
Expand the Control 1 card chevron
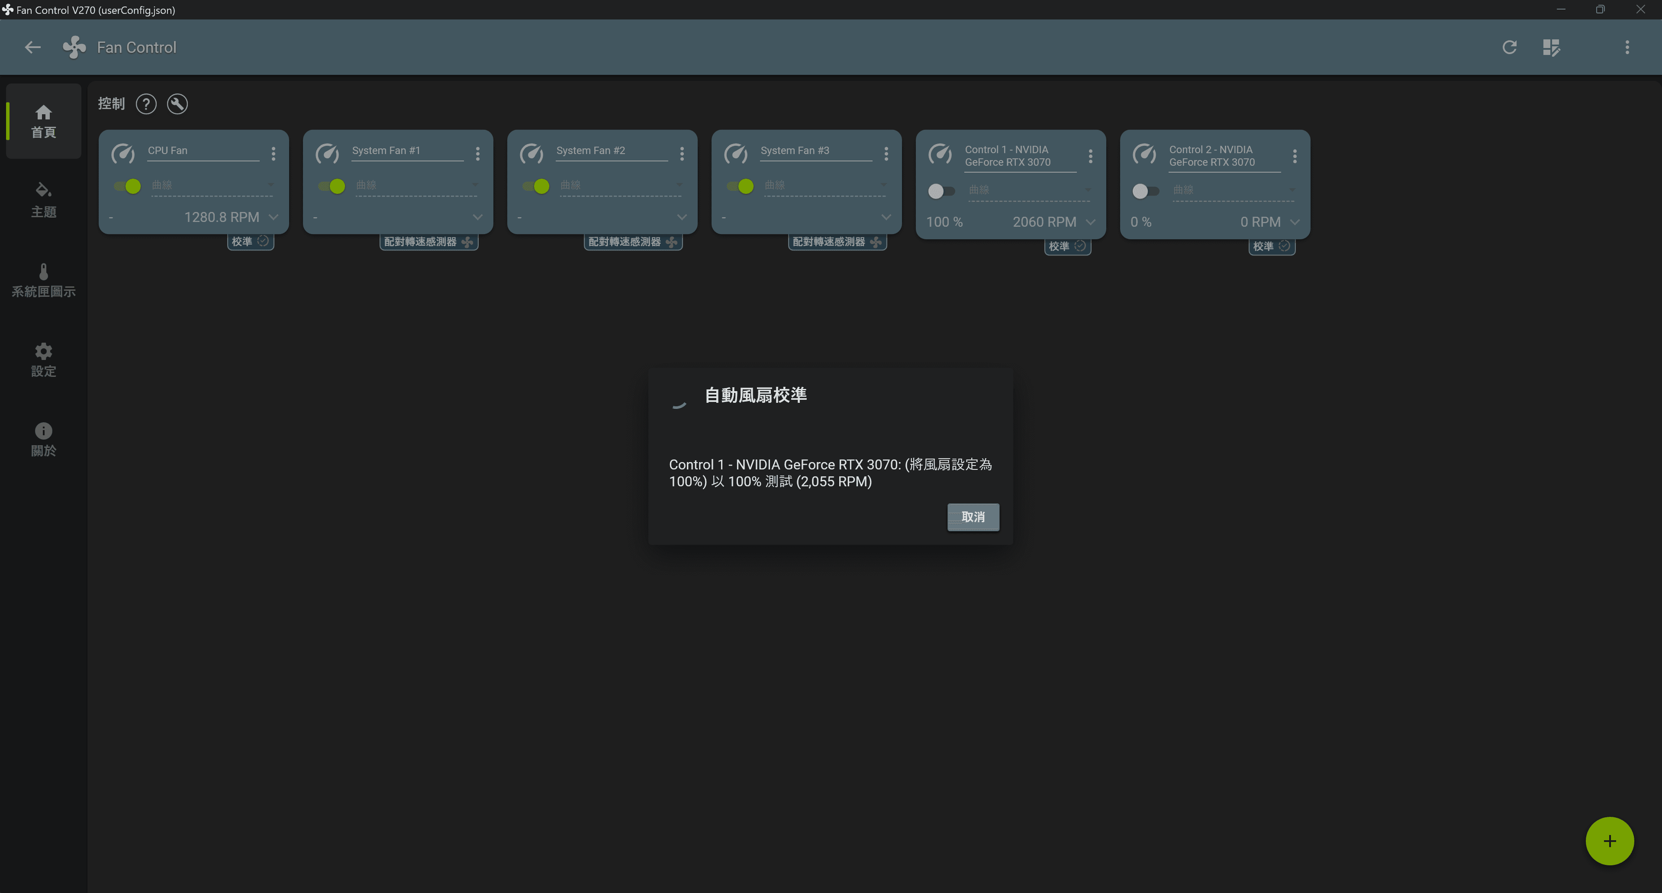click(1090, 222)
